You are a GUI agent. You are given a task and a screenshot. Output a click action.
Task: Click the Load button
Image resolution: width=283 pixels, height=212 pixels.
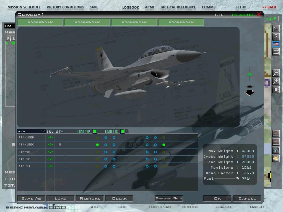[x=61, y=198]
